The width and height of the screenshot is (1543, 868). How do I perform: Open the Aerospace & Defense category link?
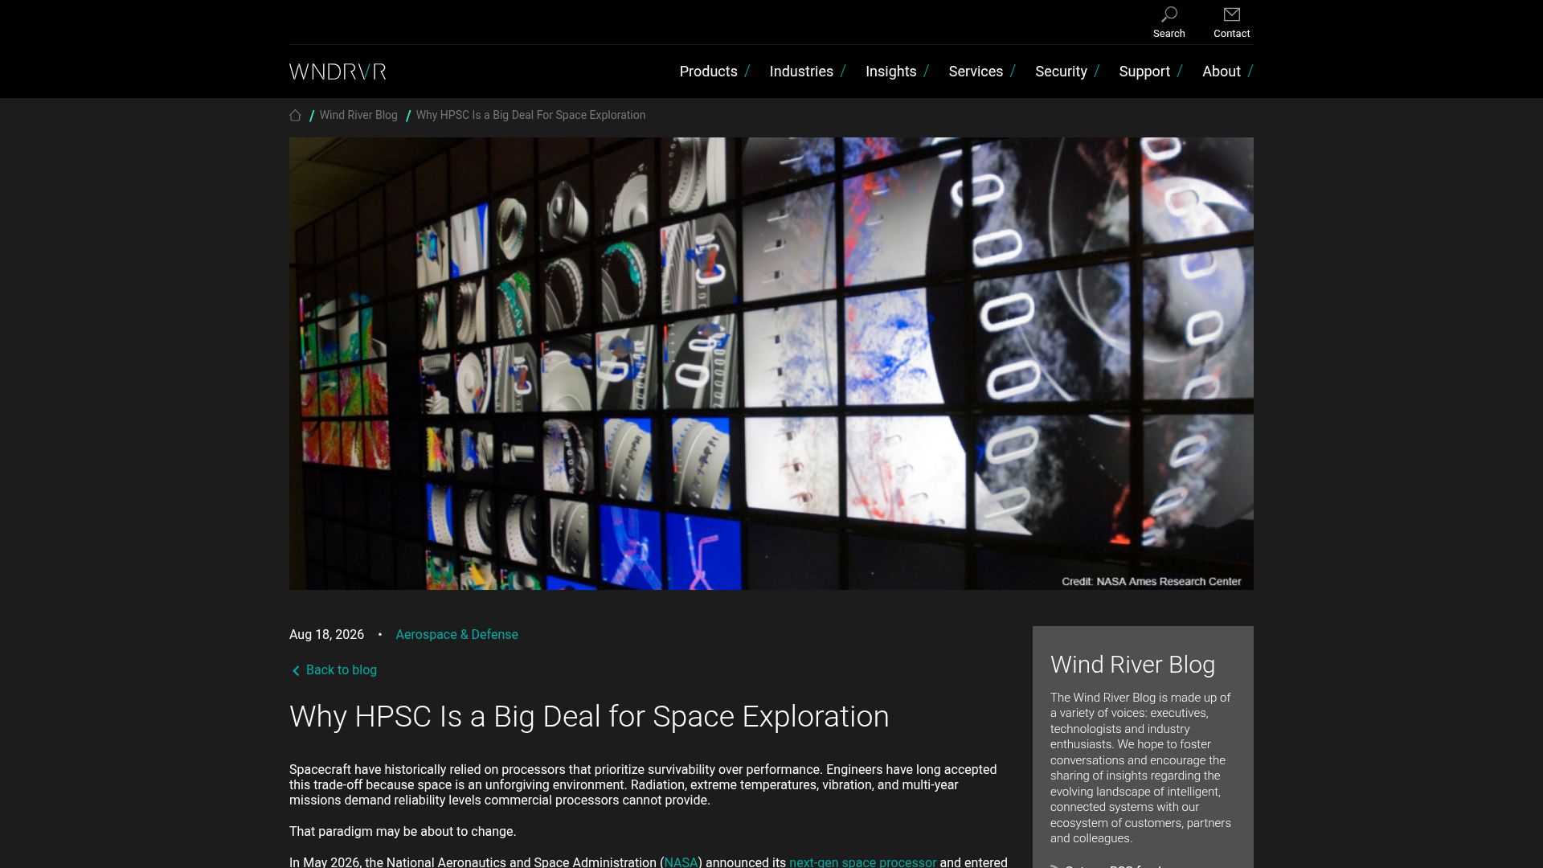[x=456, y=635]
